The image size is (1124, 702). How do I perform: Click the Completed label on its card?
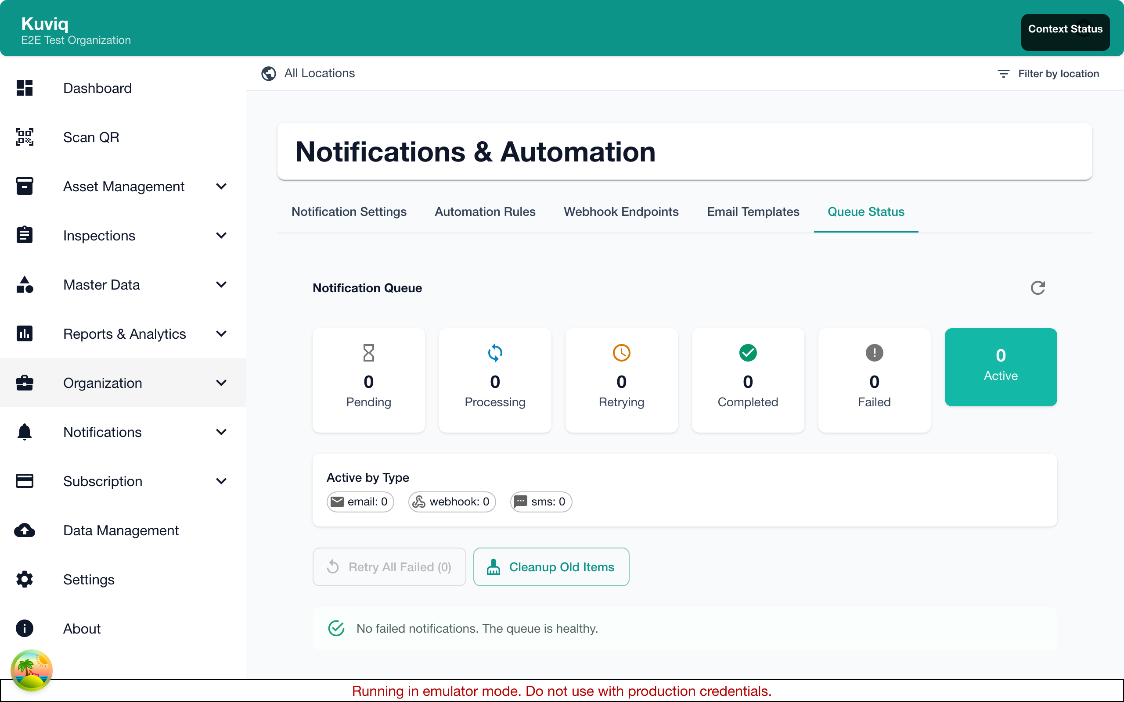click(x=748, y=402)
